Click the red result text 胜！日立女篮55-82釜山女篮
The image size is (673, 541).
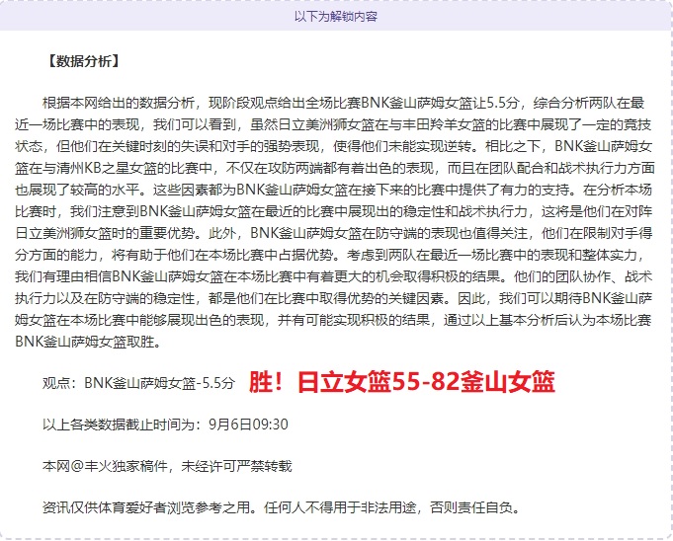pos(402,381)
